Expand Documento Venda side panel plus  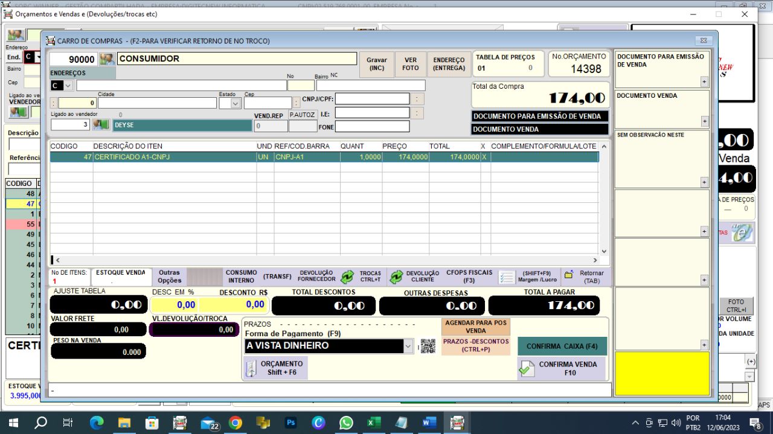[x=704, y=121]
